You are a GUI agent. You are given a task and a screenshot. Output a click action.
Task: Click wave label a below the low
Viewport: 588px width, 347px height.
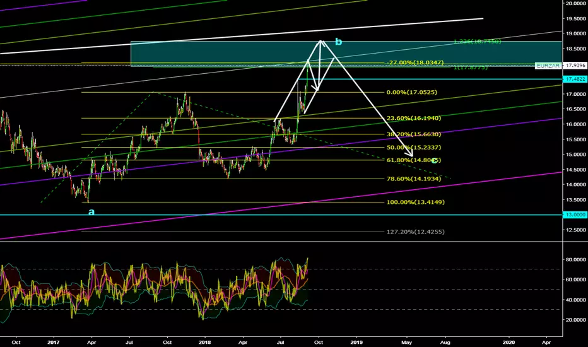91,212
